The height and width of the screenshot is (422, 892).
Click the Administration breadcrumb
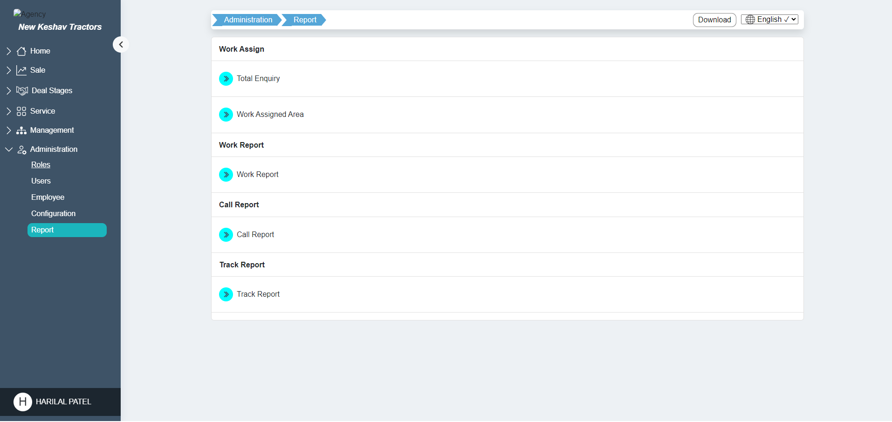(x=247, y=20)
